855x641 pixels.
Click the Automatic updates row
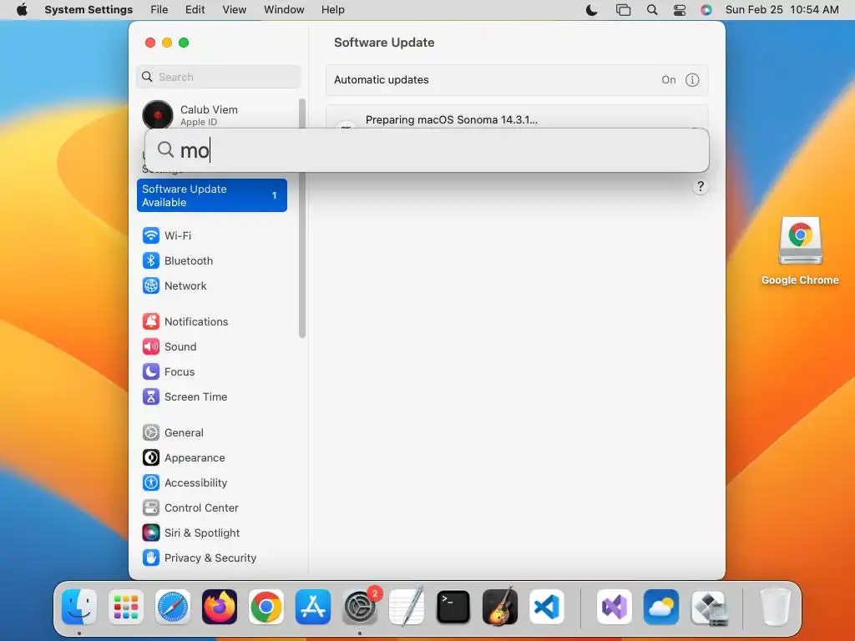point(517,80)
